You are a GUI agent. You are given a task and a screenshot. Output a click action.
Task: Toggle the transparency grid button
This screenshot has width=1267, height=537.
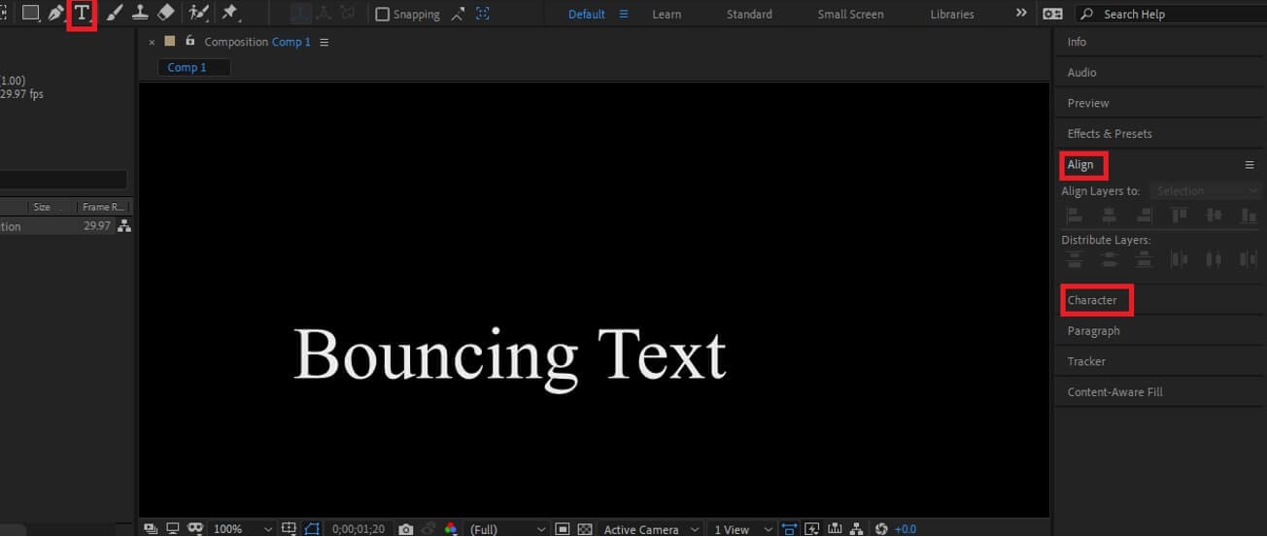[585, 529]
